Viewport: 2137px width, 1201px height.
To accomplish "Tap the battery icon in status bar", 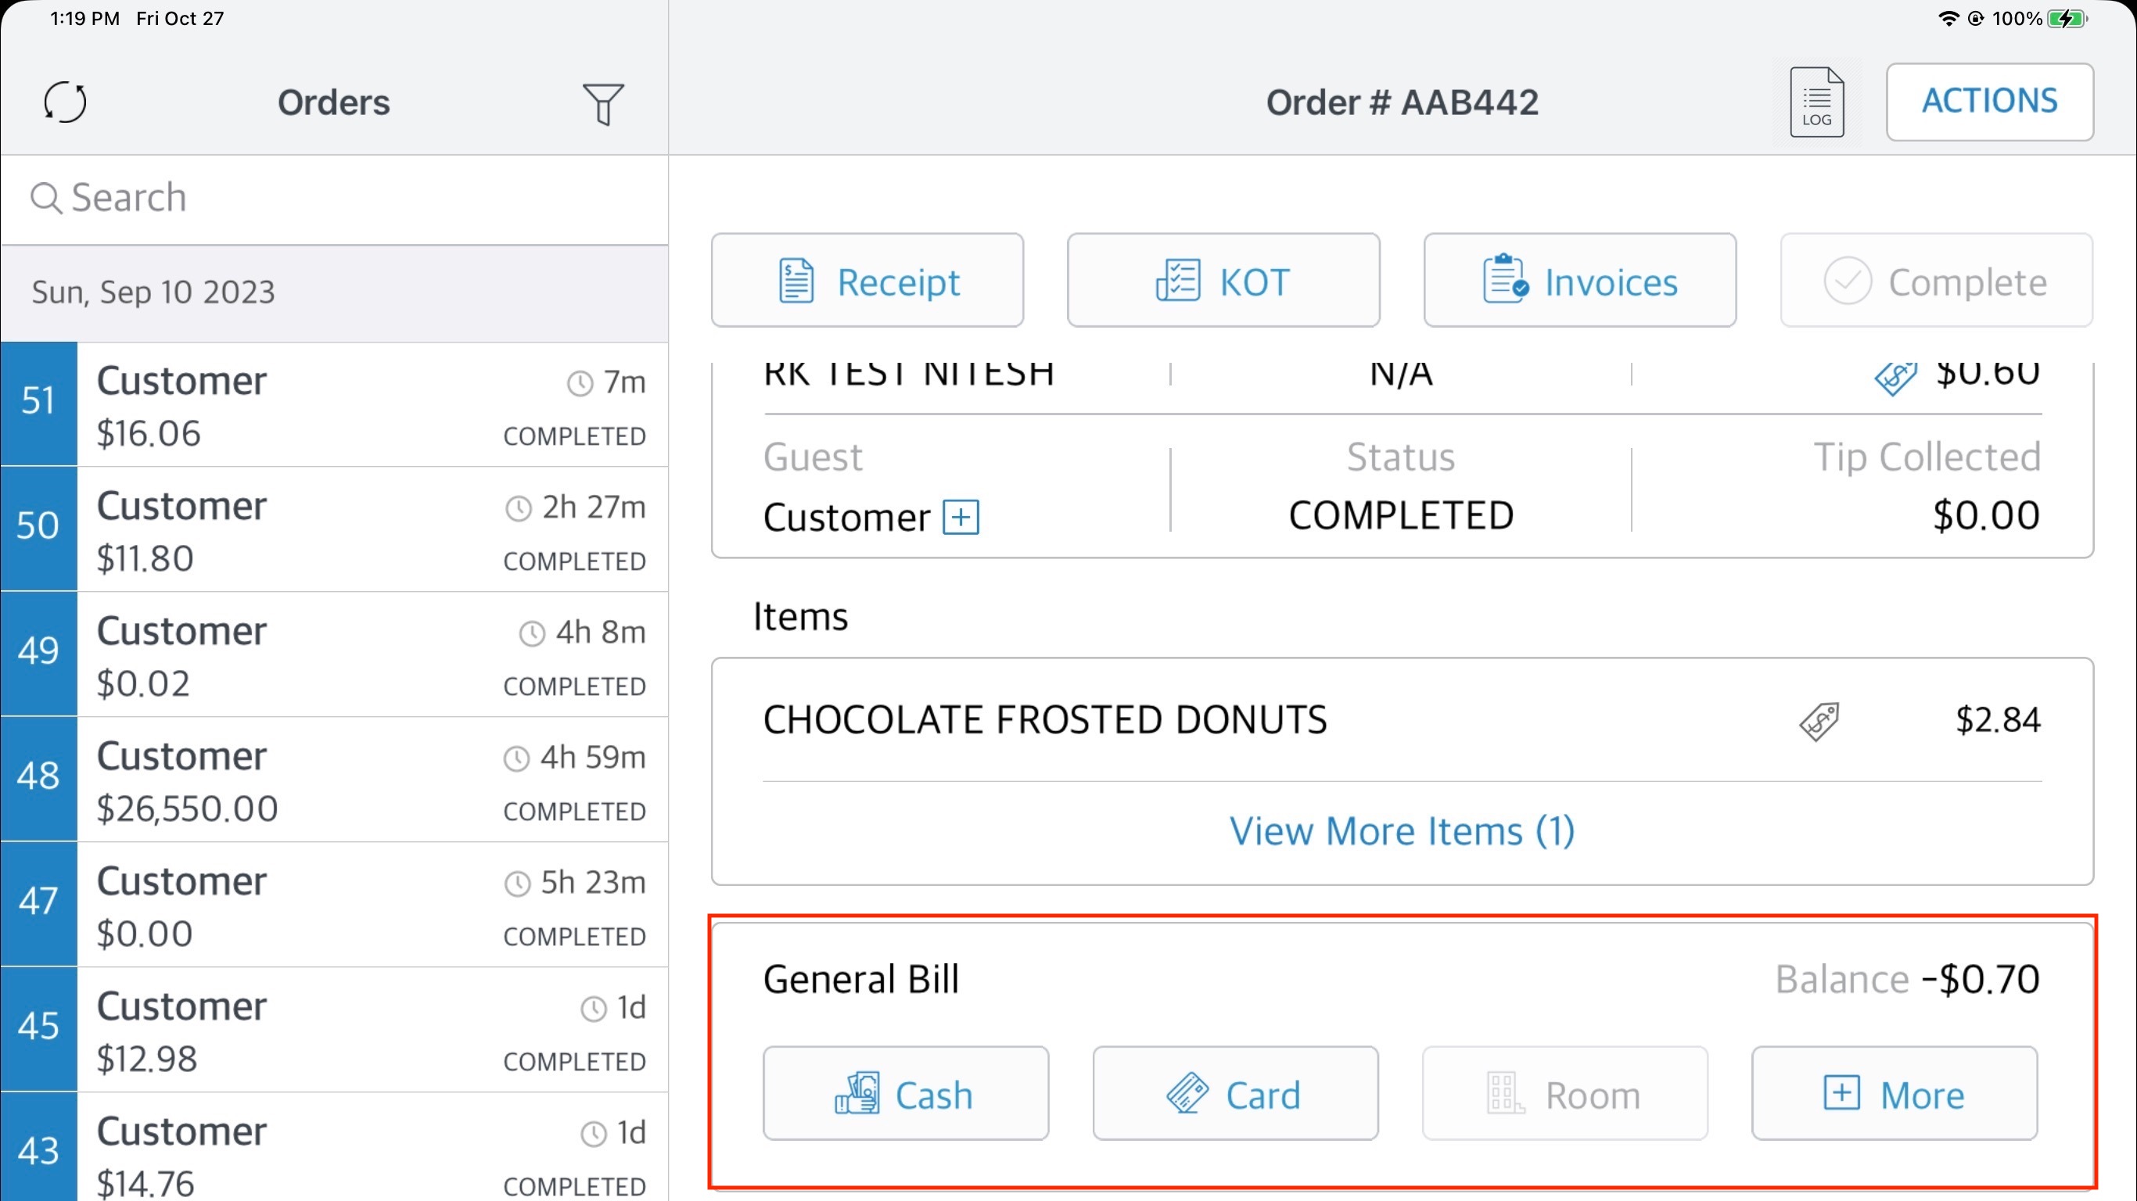I will point(2066,18).
